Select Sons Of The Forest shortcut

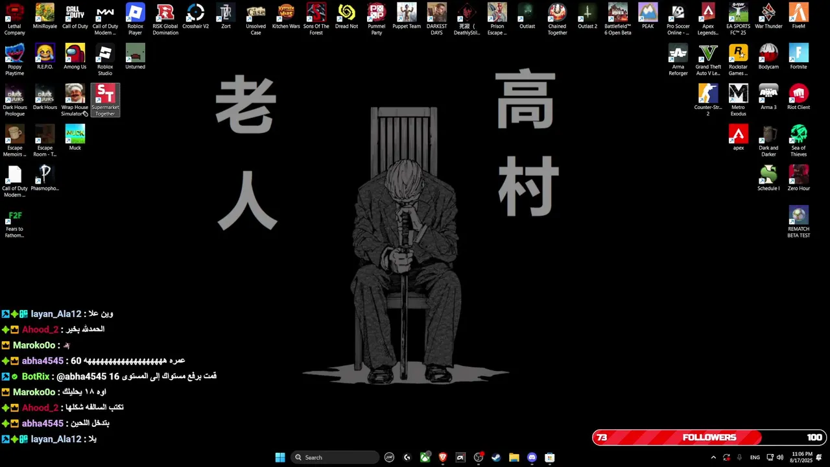tap(316, 19)
